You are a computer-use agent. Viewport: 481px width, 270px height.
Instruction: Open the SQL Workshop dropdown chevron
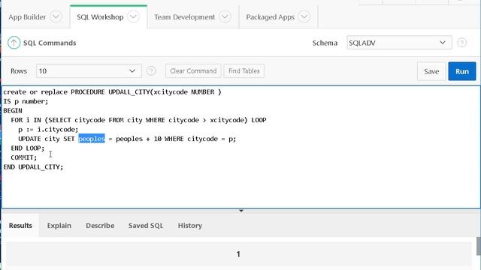coord(134,16)
